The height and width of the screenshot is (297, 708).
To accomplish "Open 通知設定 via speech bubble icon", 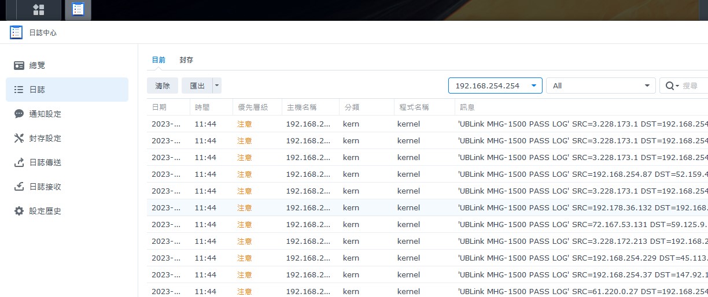I will pos(19,114).
